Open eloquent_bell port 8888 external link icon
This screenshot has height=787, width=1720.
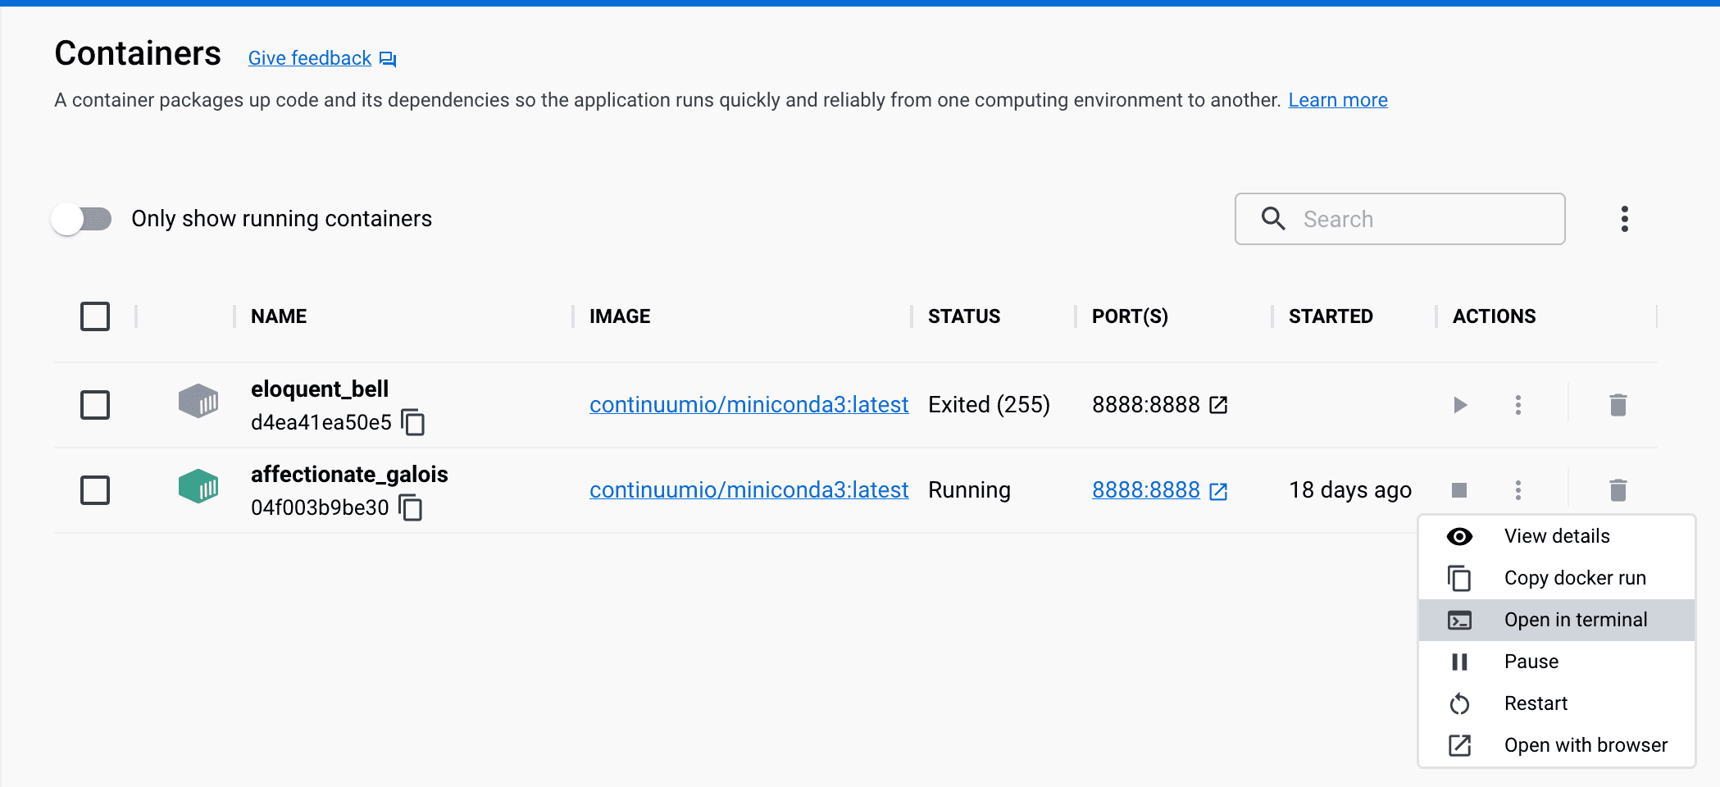pyautogui.click(x=1219, y=405)
